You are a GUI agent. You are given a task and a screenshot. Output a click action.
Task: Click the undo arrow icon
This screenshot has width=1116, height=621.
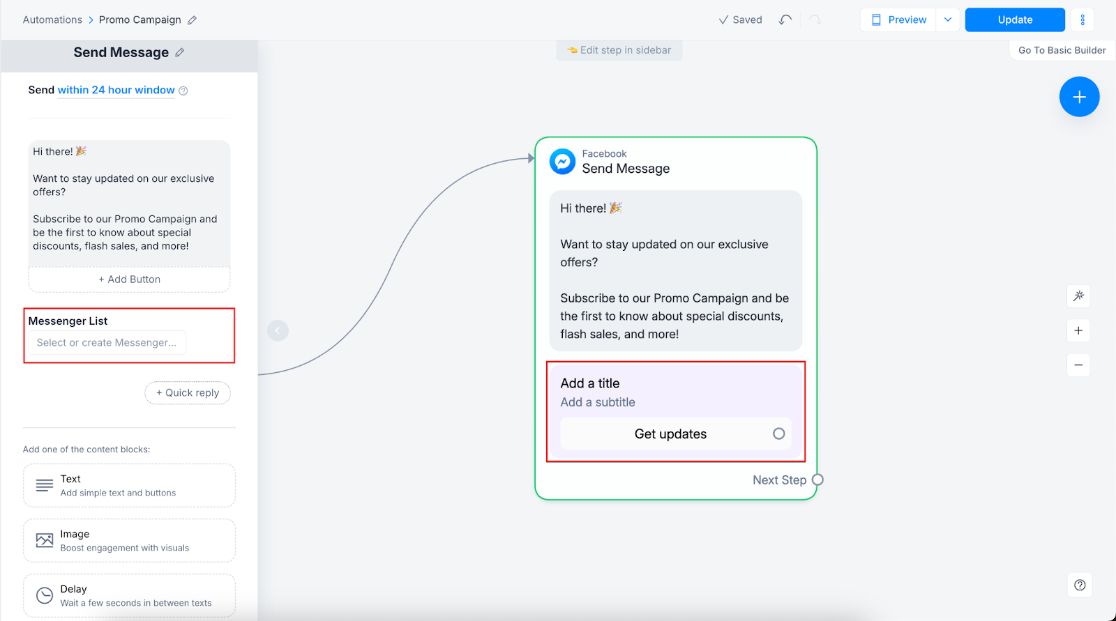click(785, 20)
